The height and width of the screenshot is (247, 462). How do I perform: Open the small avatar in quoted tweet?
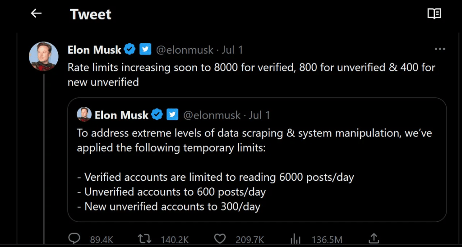click(x=84, y=114)
